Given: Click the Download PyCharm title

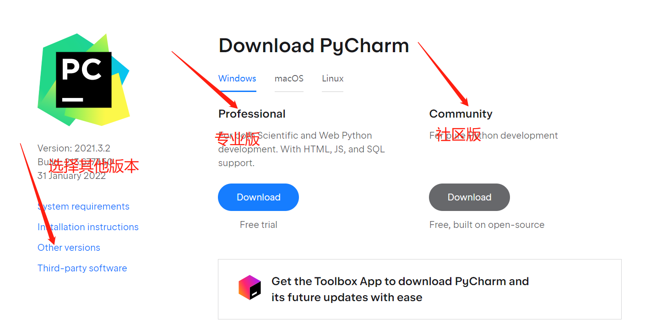Looking at the screenshot, I should click(x=314, y=46).
